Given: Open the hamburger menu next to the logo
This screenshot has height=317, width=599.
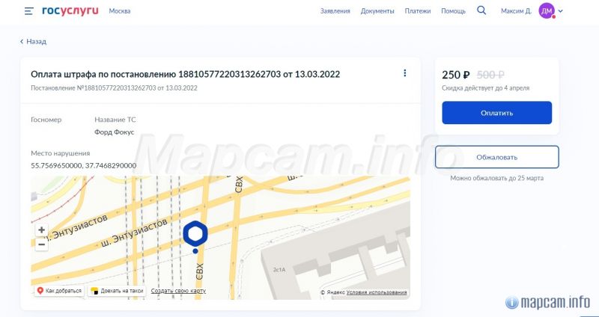Looking at the screenshot, I should 28,11.
